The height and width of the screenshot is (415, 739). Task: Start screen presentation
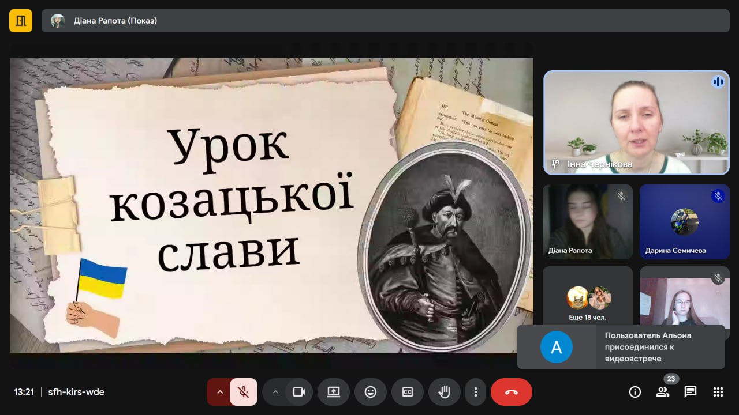(334, 392)
